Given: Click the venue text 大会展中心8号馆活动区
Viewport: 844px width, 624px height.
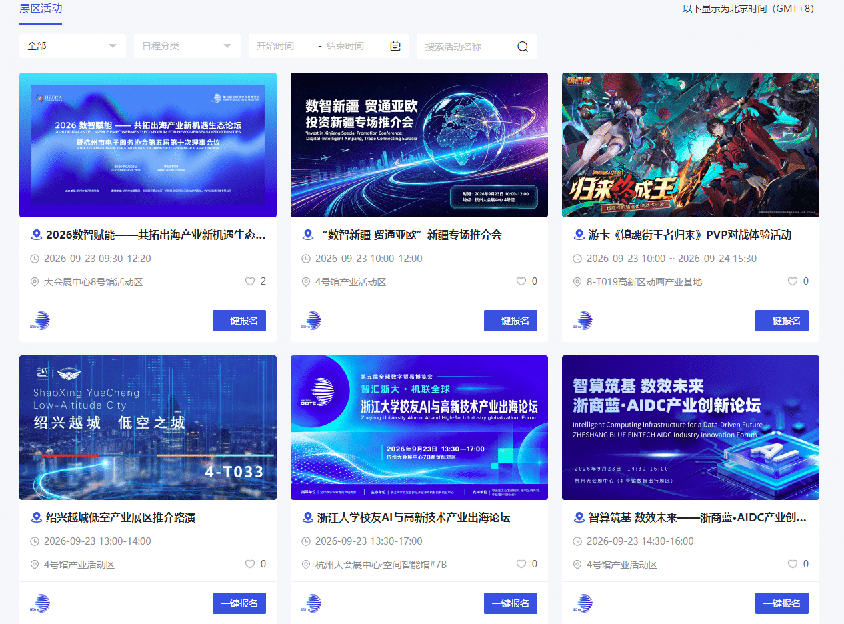Looking at the screenshot, I should click(93, 282).
